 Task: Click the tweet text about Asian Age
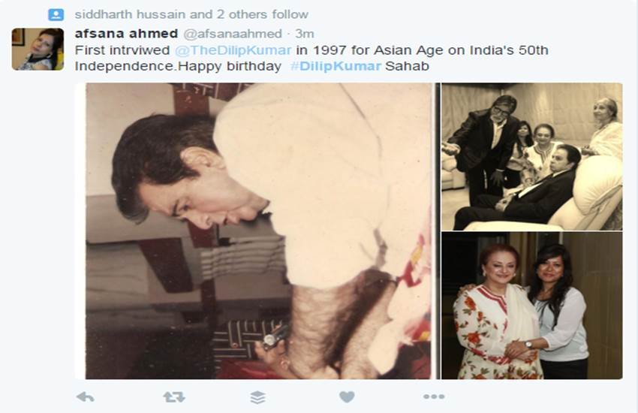(311, 58)
